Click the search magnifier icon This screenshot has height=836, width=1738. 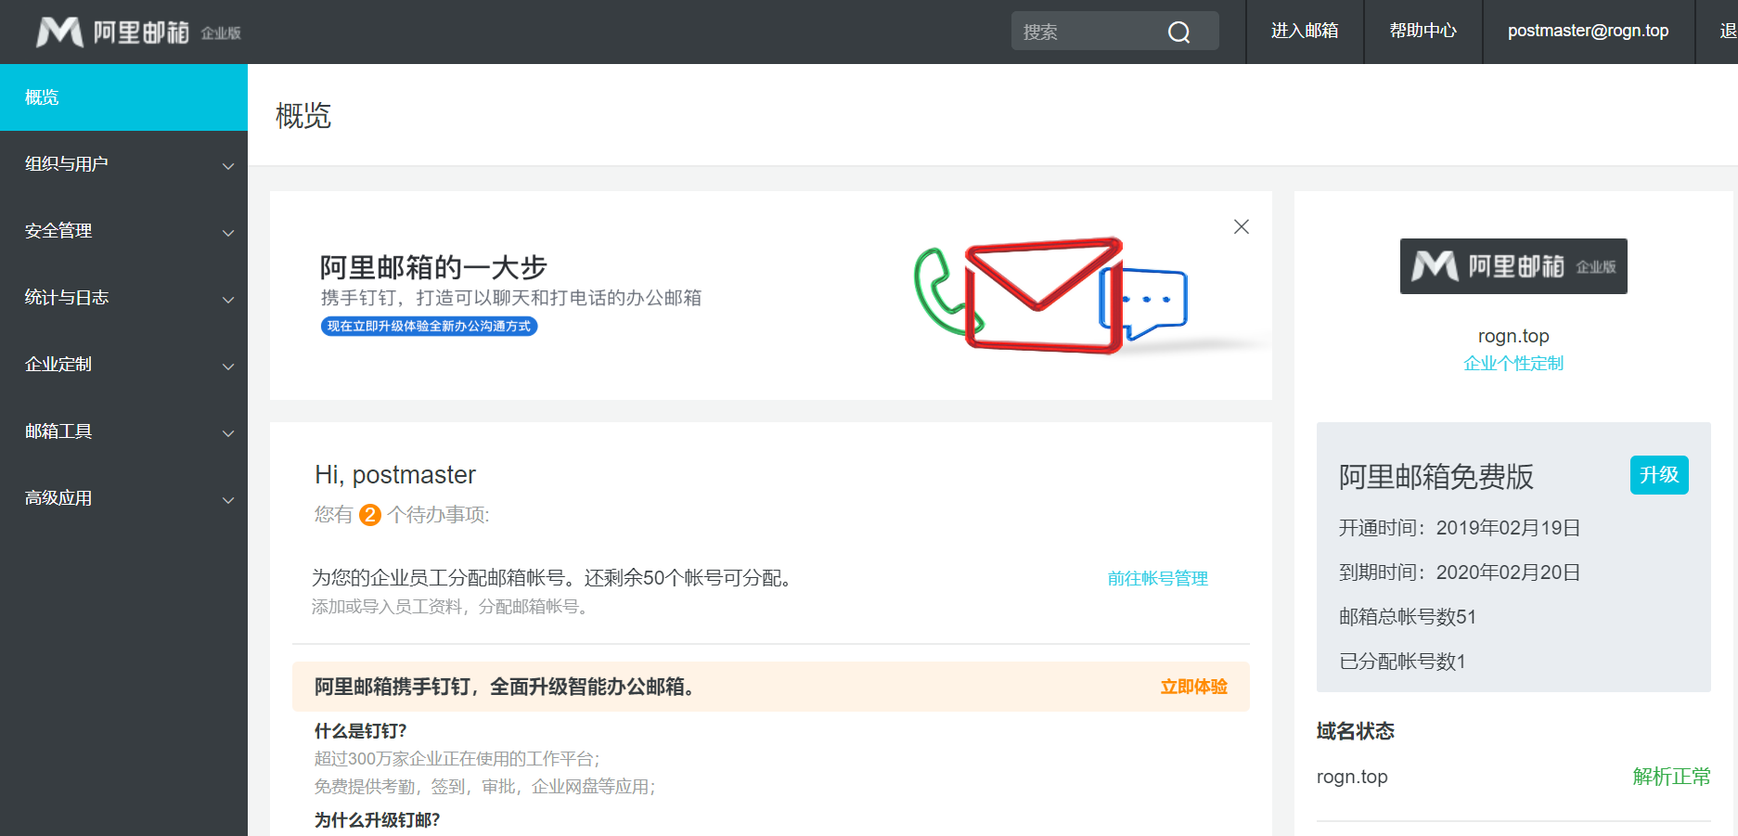(x=1178, y=32)
